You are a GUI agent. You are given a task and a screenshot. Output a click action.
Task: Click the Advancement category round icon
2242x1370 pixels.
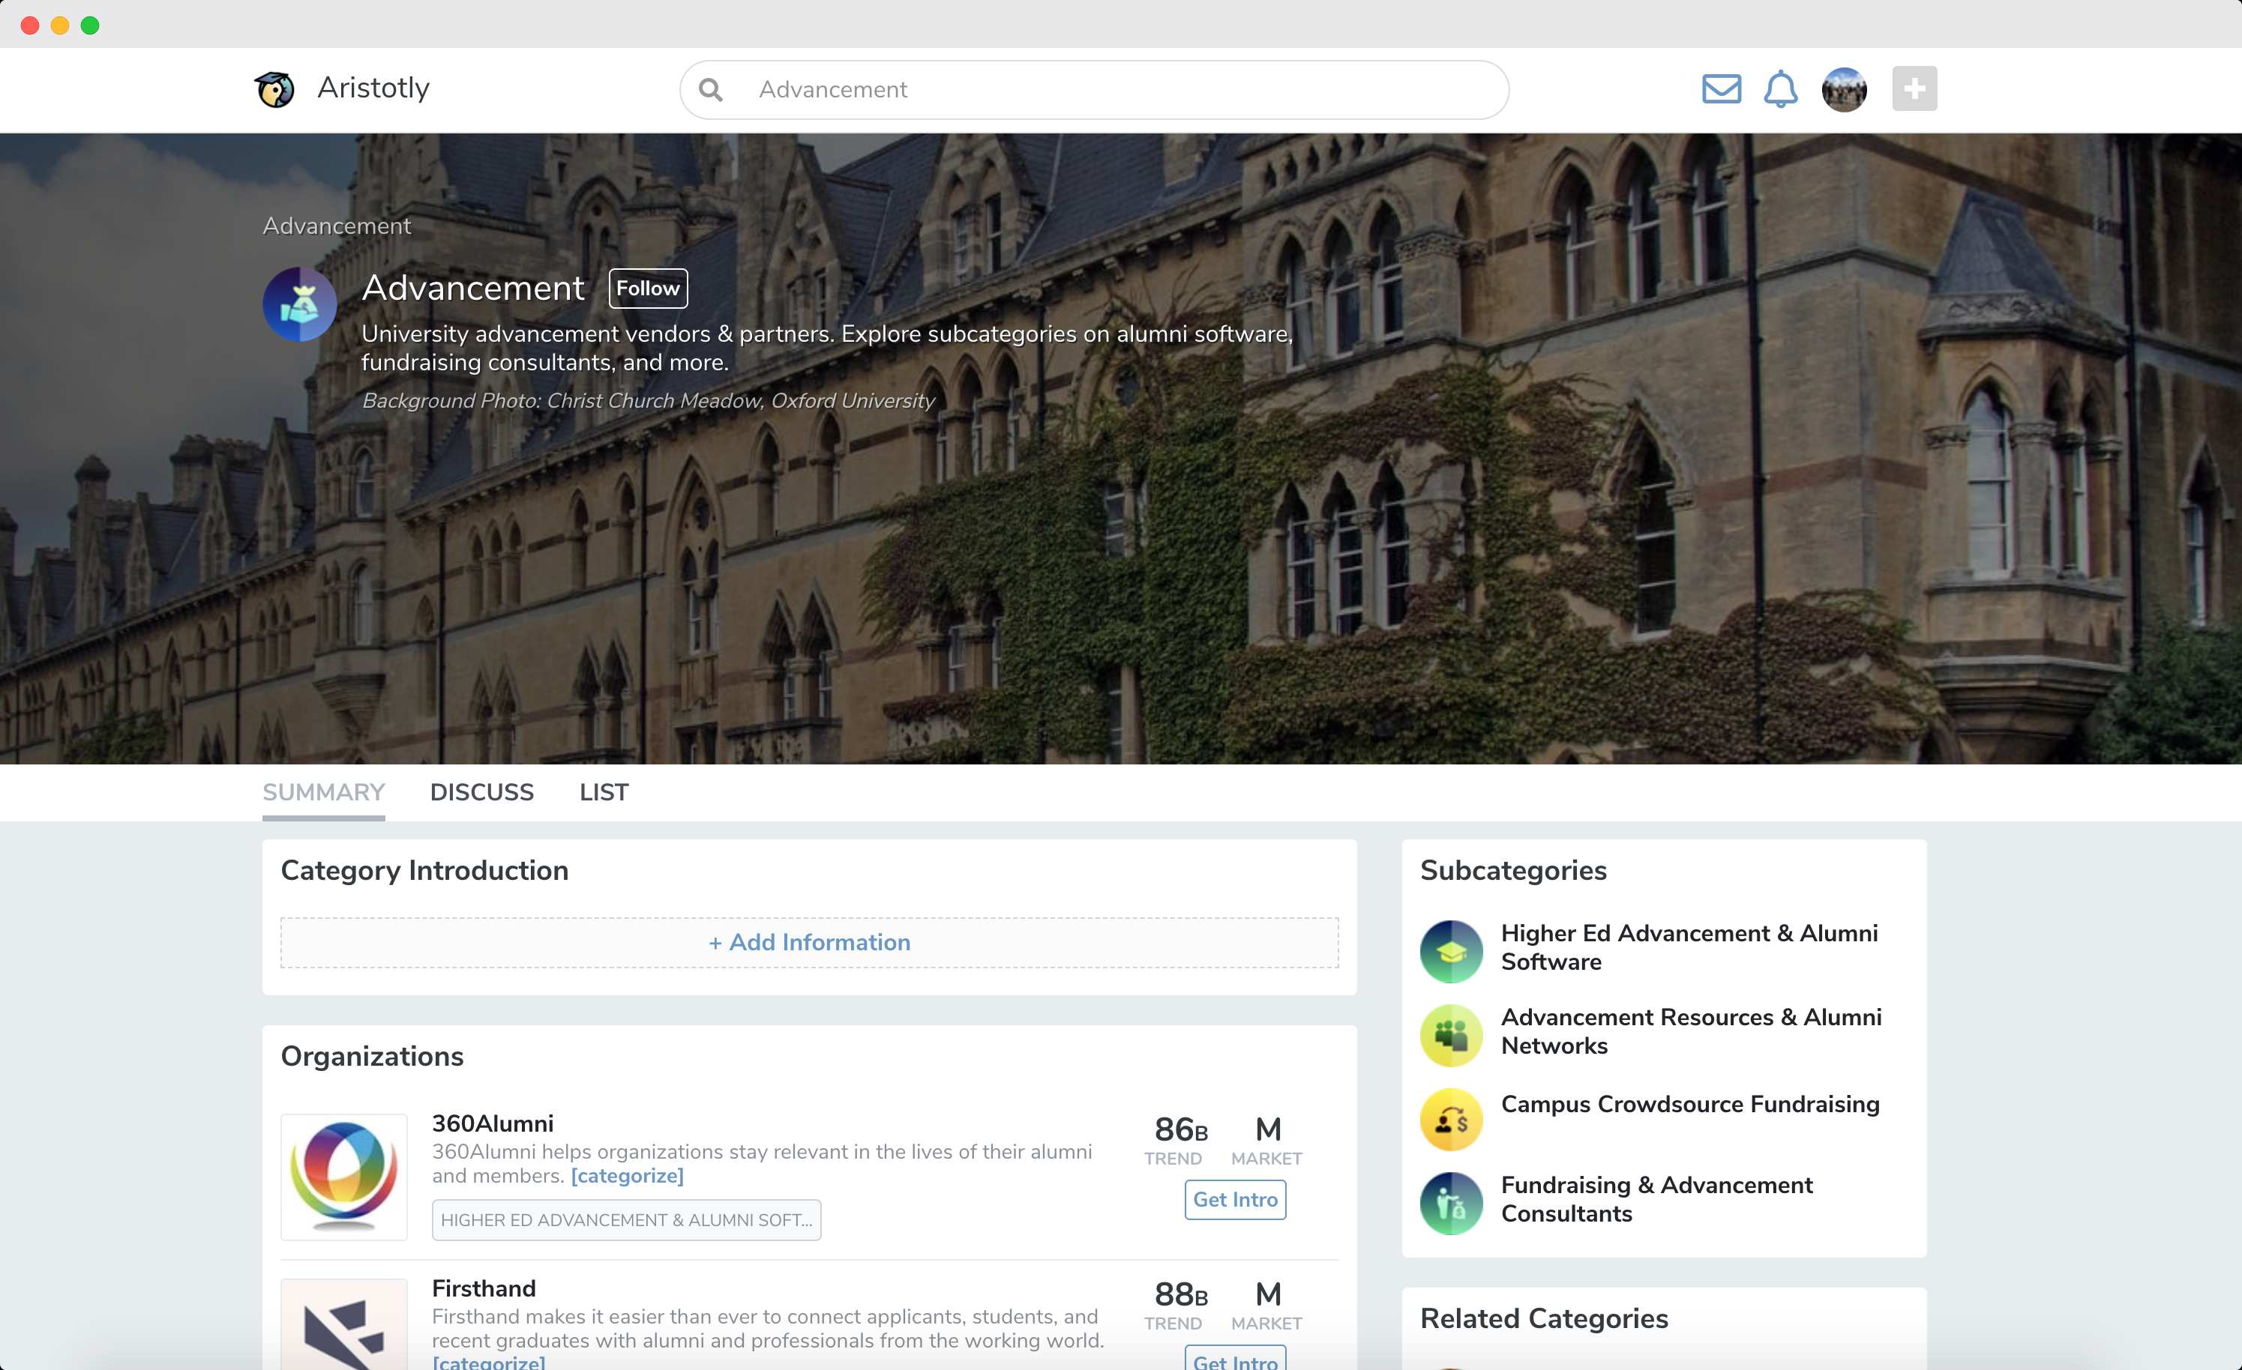(299, 304)
